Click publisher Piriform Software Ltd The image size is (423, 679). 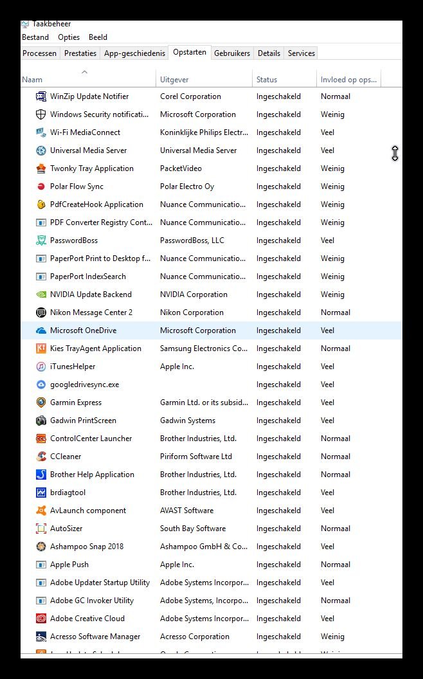(195, 457)
